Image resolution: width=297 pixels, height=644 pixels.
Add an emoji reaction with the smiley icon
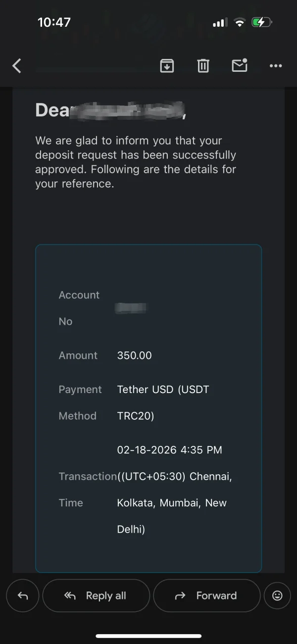coord(277,595)
